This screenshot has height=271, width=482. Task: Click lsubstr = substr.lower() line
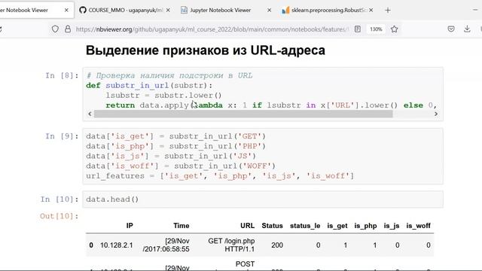[164, 96]
